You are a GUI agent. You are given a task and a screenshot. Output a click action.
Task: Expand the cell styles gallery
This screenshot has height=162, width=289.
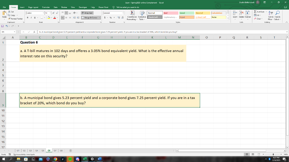click(x=228, y=18)
